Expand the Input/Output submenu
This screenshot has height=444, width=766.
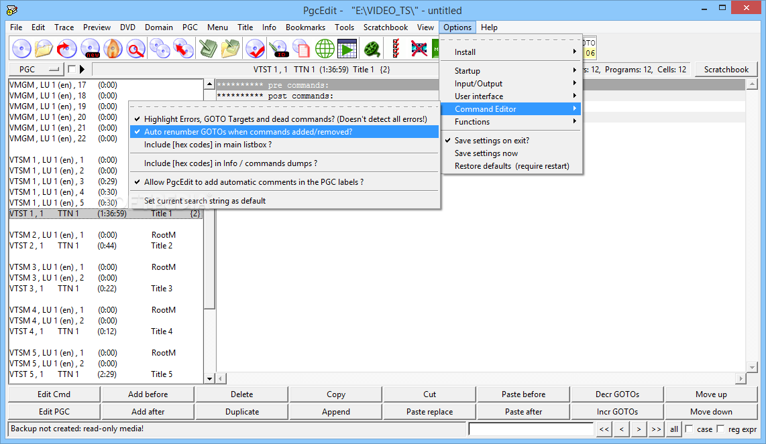[512, 84]
